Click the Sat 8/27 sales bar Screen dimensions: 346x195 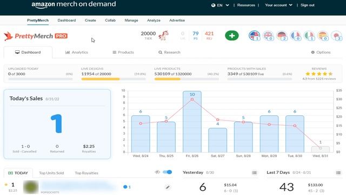pyautogui.click(x=217, y=140)
